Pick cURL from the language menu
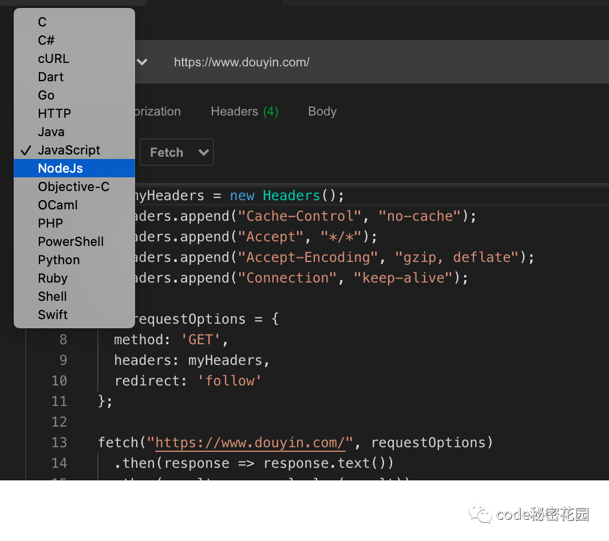Viewport: 609px width, 541px height. point(53,58)
